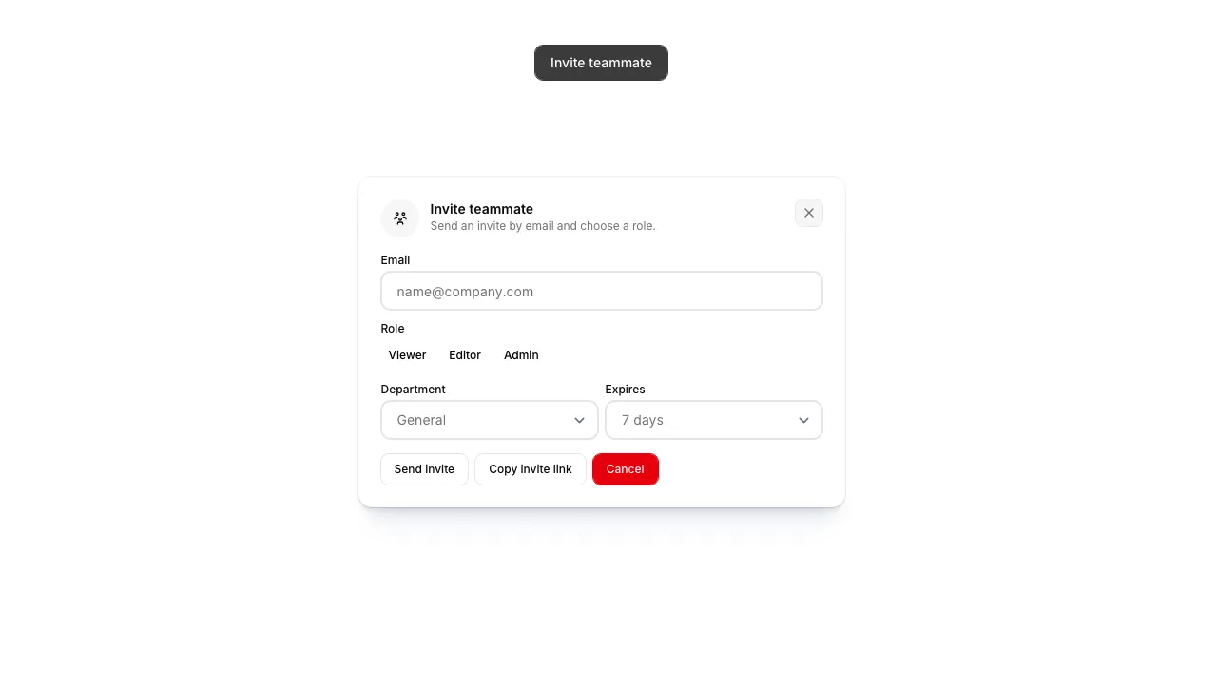Image resolution: width=1217 pixels, height=684 pixels.
Task: Open the Expires dropdown showing 7 days
Action: pyautogui.click(x=714, y=420)
